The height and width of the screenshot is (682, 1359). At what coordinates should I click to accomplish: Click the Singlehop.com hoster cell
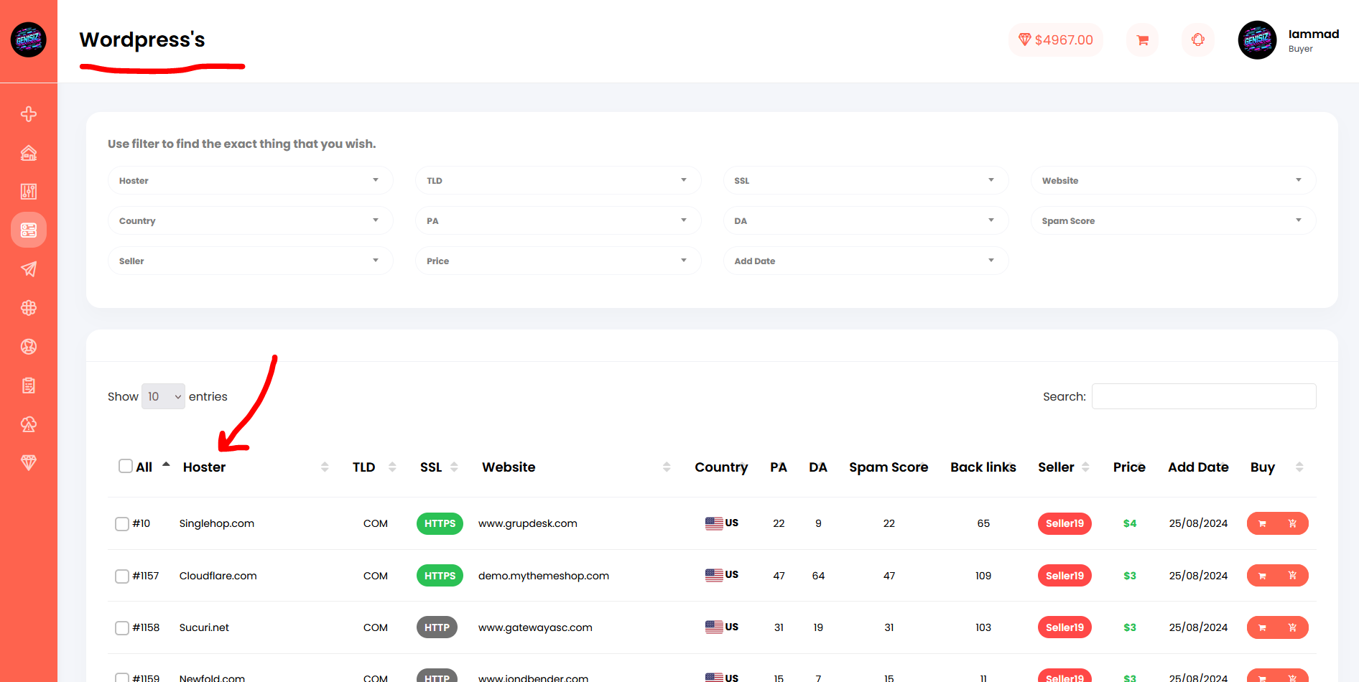217,523
